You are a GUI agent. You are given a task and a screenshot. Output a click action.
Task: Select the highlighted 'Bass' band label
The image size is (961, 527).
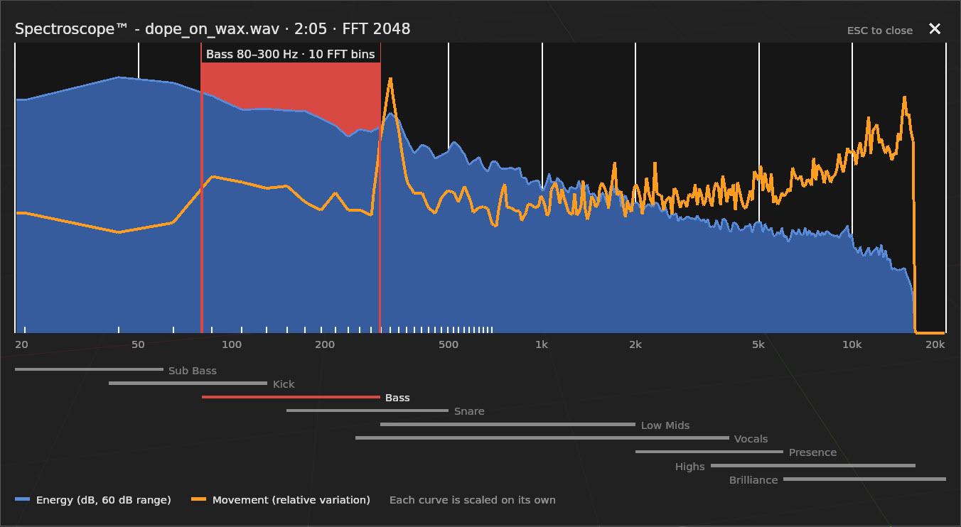[397, 398]
